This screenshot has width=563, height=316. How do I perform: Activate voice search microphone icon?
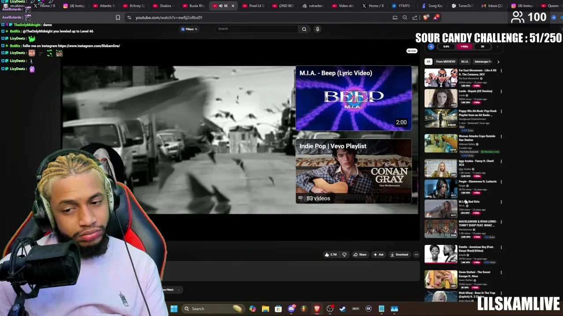point(317,29)
